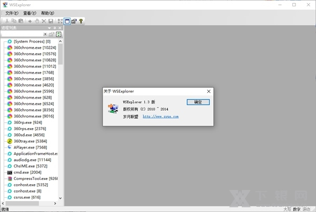The image size is (316, 212).
Task: Select the 360rp.exe [924] process
Action: click(x=28, y=122)
